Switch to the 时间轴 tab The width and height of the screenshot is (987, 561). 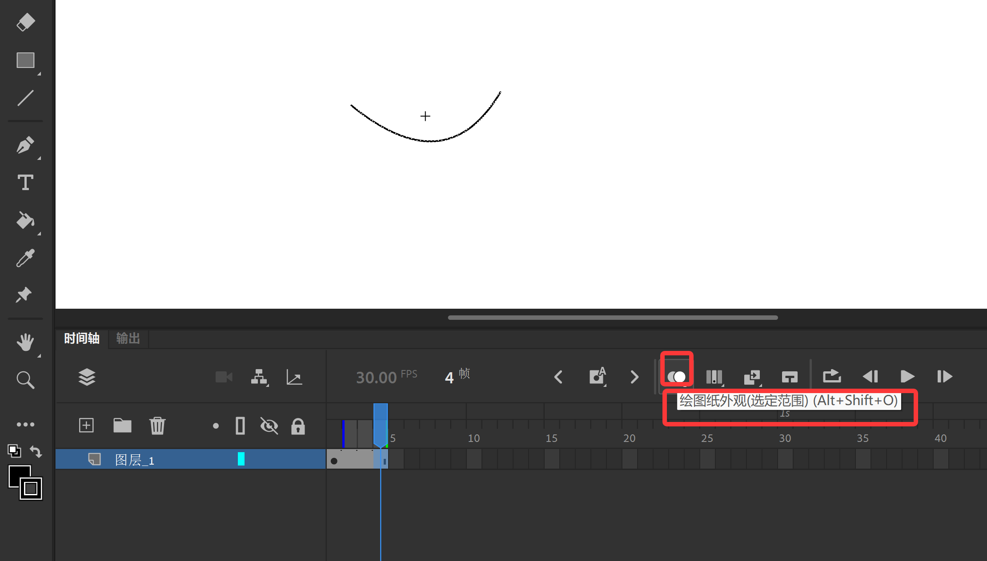[82, 338]
